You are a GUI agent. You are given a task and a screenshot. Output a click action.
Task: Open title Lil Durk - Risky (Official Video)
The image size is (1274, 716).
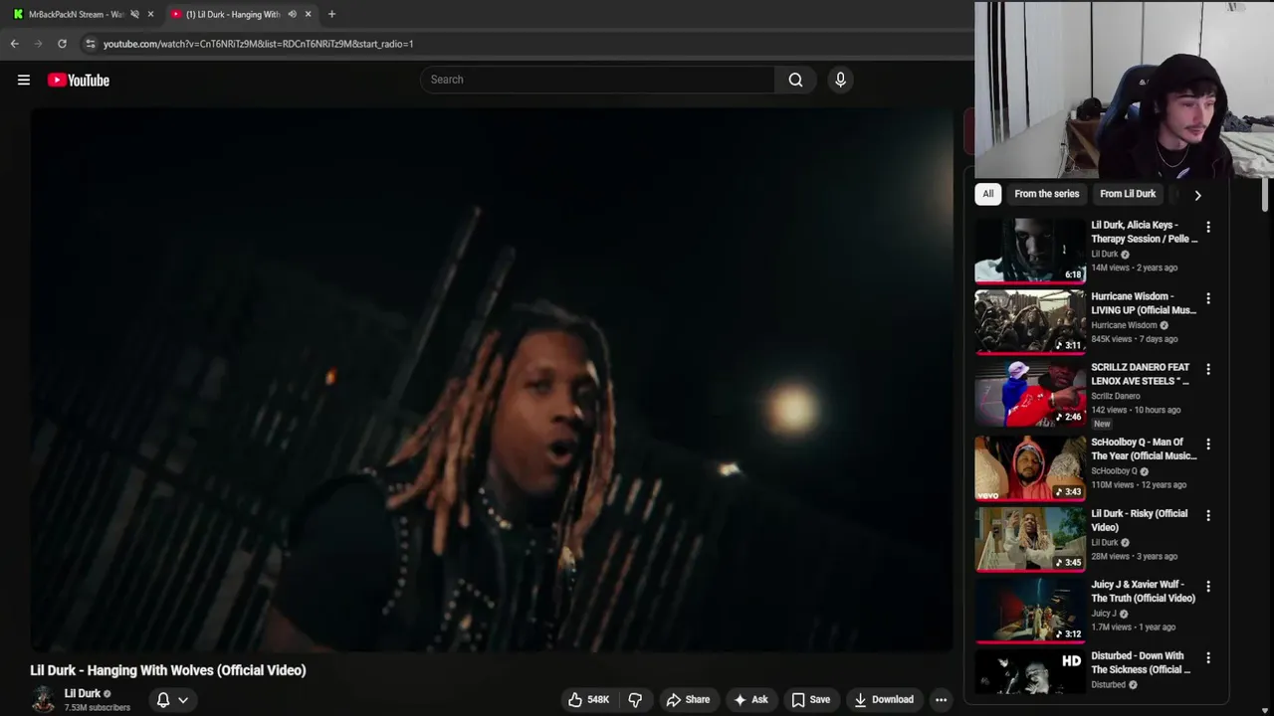[x=1140, y=520]
